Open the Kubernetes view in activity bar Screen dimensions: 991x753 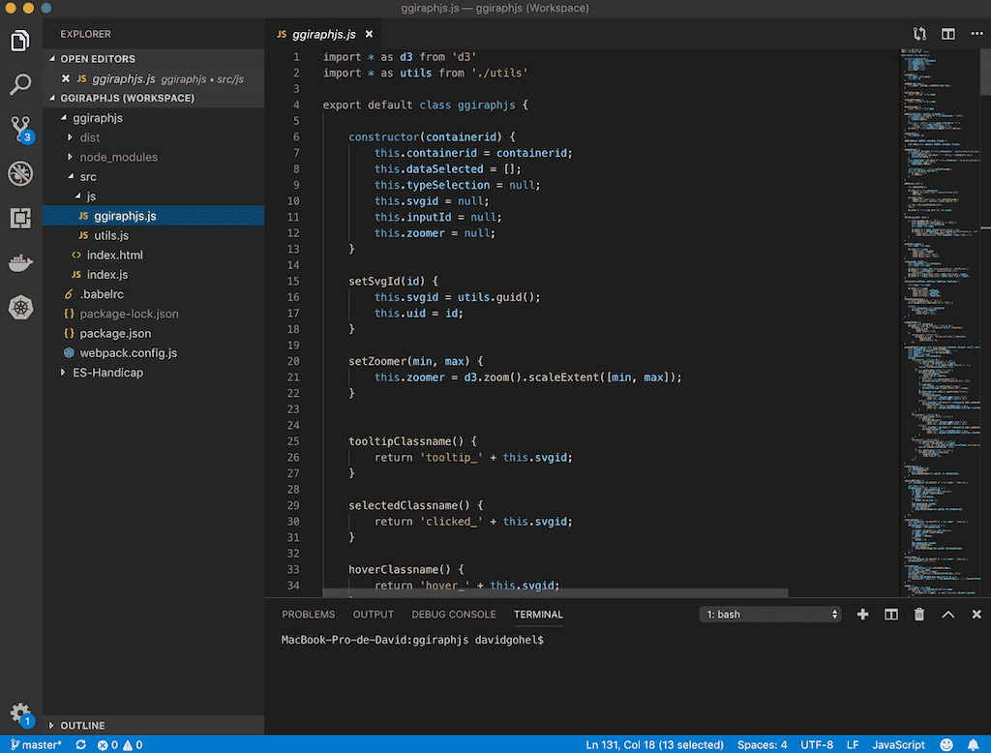pyautogui.click(x=20, y=307)
